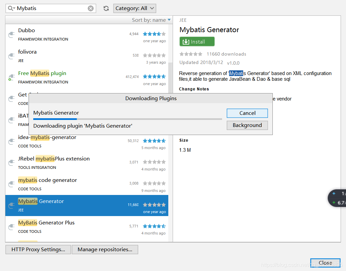346x271 pixels.
Task: Change the Sort by: name option
Action: 151,20
